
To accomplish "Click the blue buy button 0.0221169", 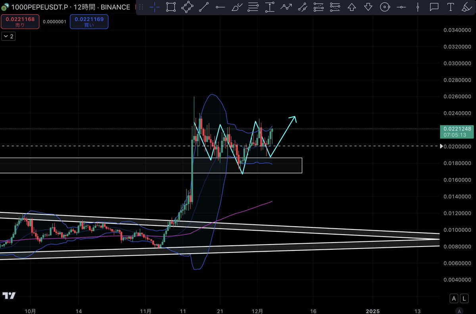I will 89,22.
